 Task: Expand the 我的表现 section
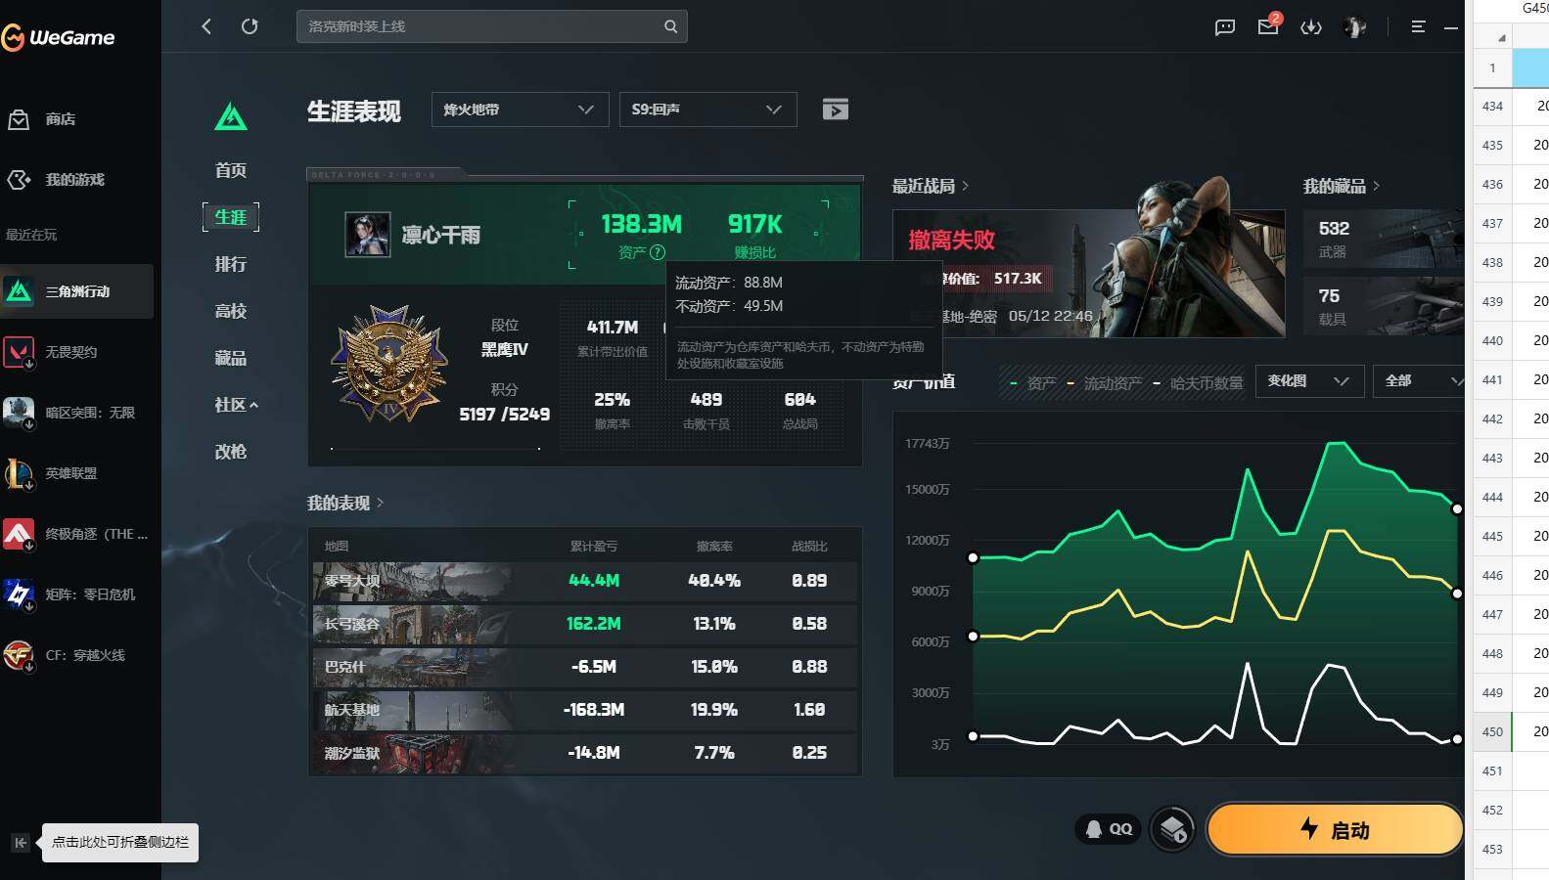click(345, 503)
